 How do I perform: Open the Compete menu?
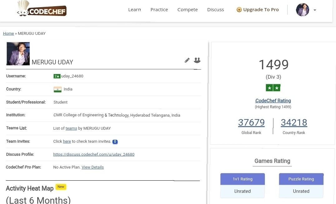pos(187,9)
